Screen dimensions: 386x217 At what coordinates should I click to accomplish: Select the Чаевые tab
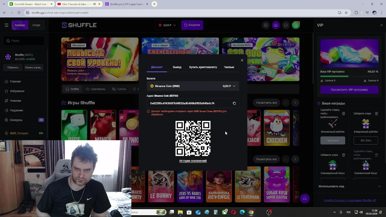229,67
